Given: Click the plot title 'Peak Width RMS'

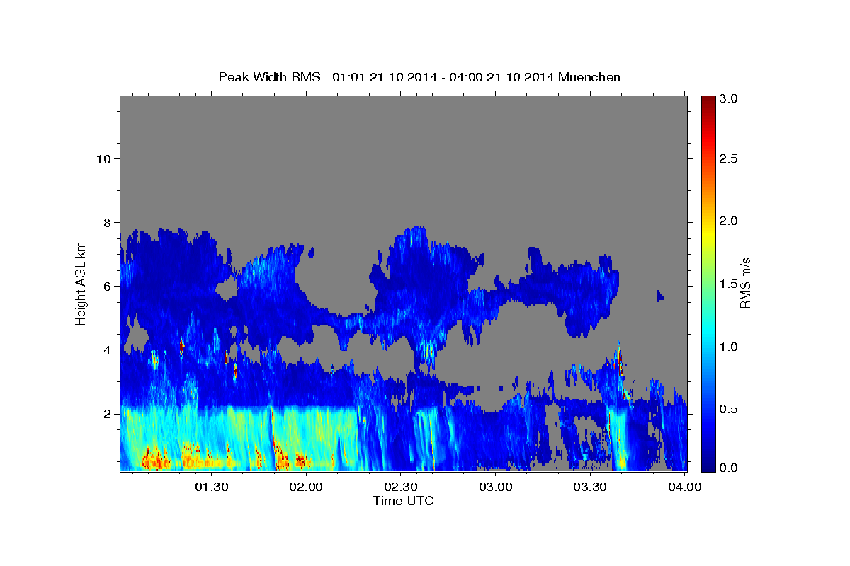Looking at the screenshot, I should [269, 76].
